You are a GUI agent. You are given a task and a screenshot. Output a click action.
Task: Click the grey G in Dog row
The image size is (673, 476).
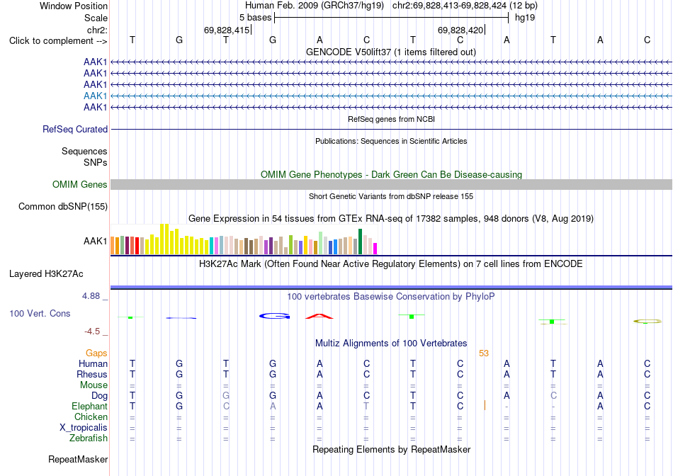tap(226, 395)
